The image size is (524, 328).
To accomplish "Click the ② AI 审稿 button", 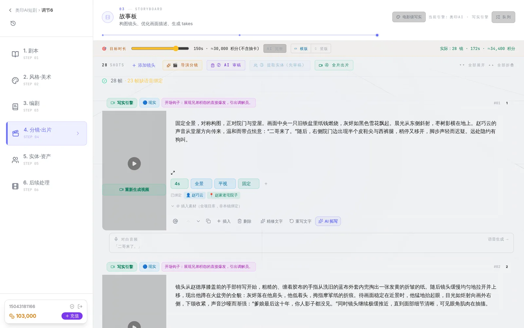I will [x=226, y=65].
